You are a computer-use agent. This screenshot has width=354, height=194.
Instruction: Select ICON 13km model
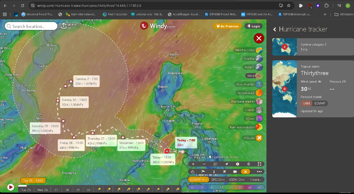(236, 179)
